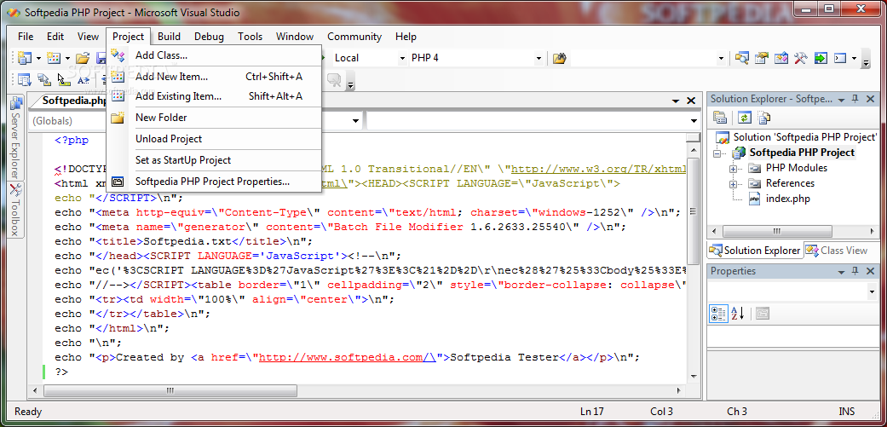Open the Build menu
Image resolution: width=887 pixels, height=427 pixels.
click(x=169, y=37)
